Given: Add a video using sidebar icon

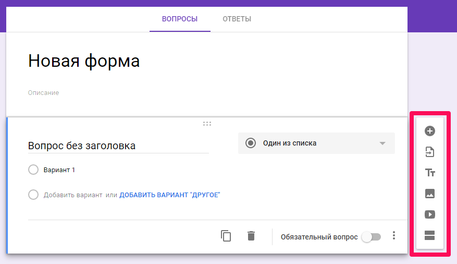Looking at the screenshot, I should (x=430, y=214).
